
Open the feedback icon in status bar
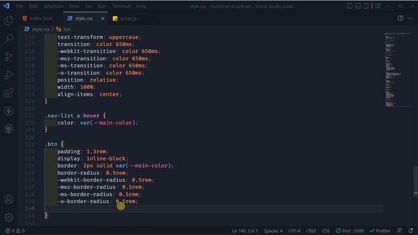(x=399, y=230)
